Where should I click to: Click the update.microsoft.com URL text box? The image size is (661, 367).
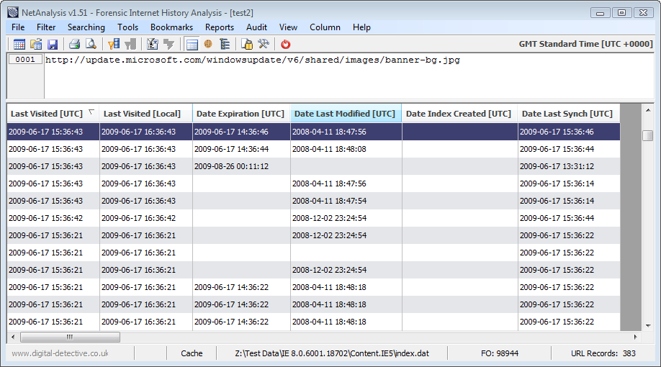[x=349, y=76]
